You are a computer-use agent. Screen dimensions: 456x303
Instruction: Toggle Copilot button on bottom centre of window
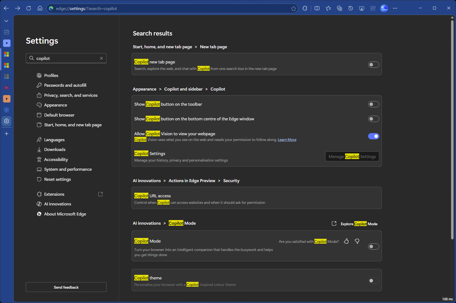[374, 119]
